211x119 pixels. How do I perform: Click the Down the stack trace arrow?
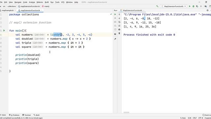click(x=119, y=18)
